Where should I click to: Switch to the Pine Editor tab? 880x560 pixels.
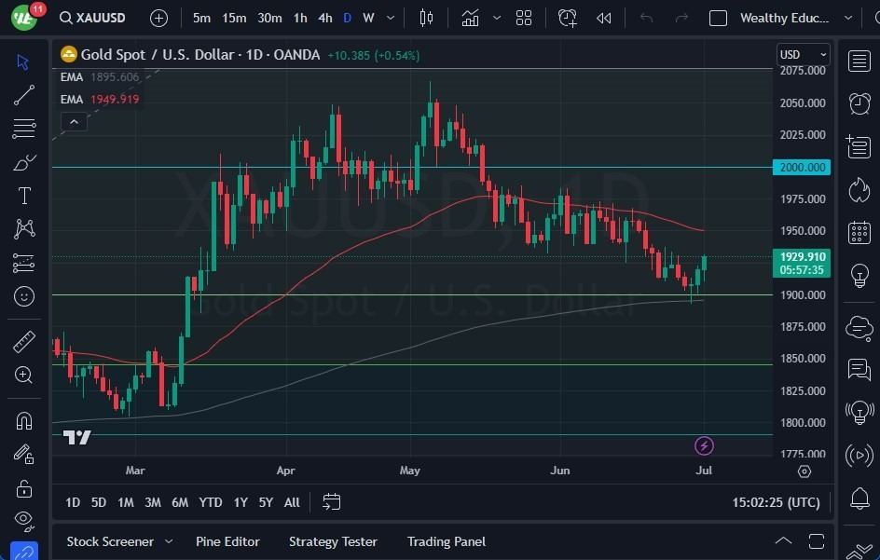(227, 541)
